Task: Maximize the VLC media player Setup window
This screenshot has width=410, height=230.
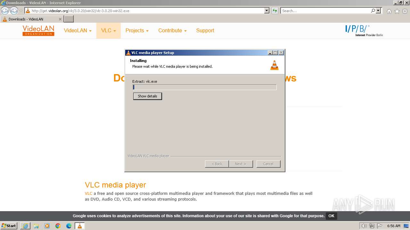Action: click(x=275, y=53)
